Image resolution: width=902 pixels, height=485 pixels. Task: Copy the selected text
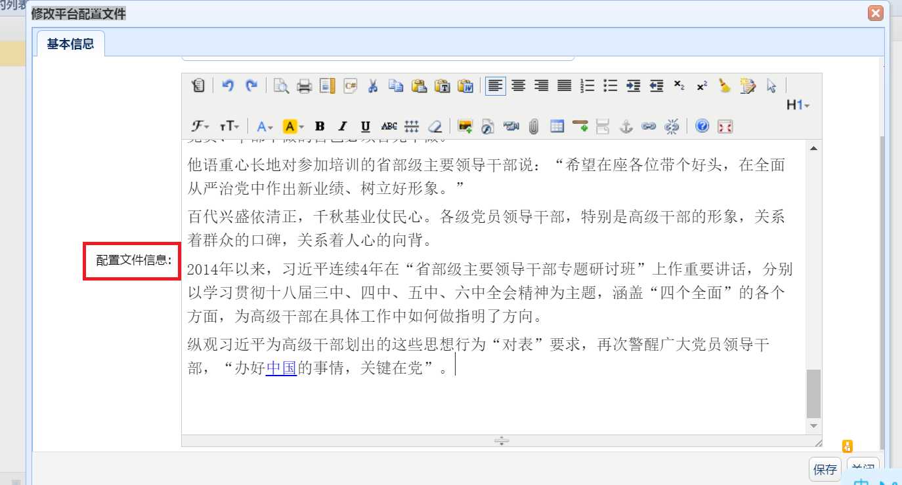[396, 86]
